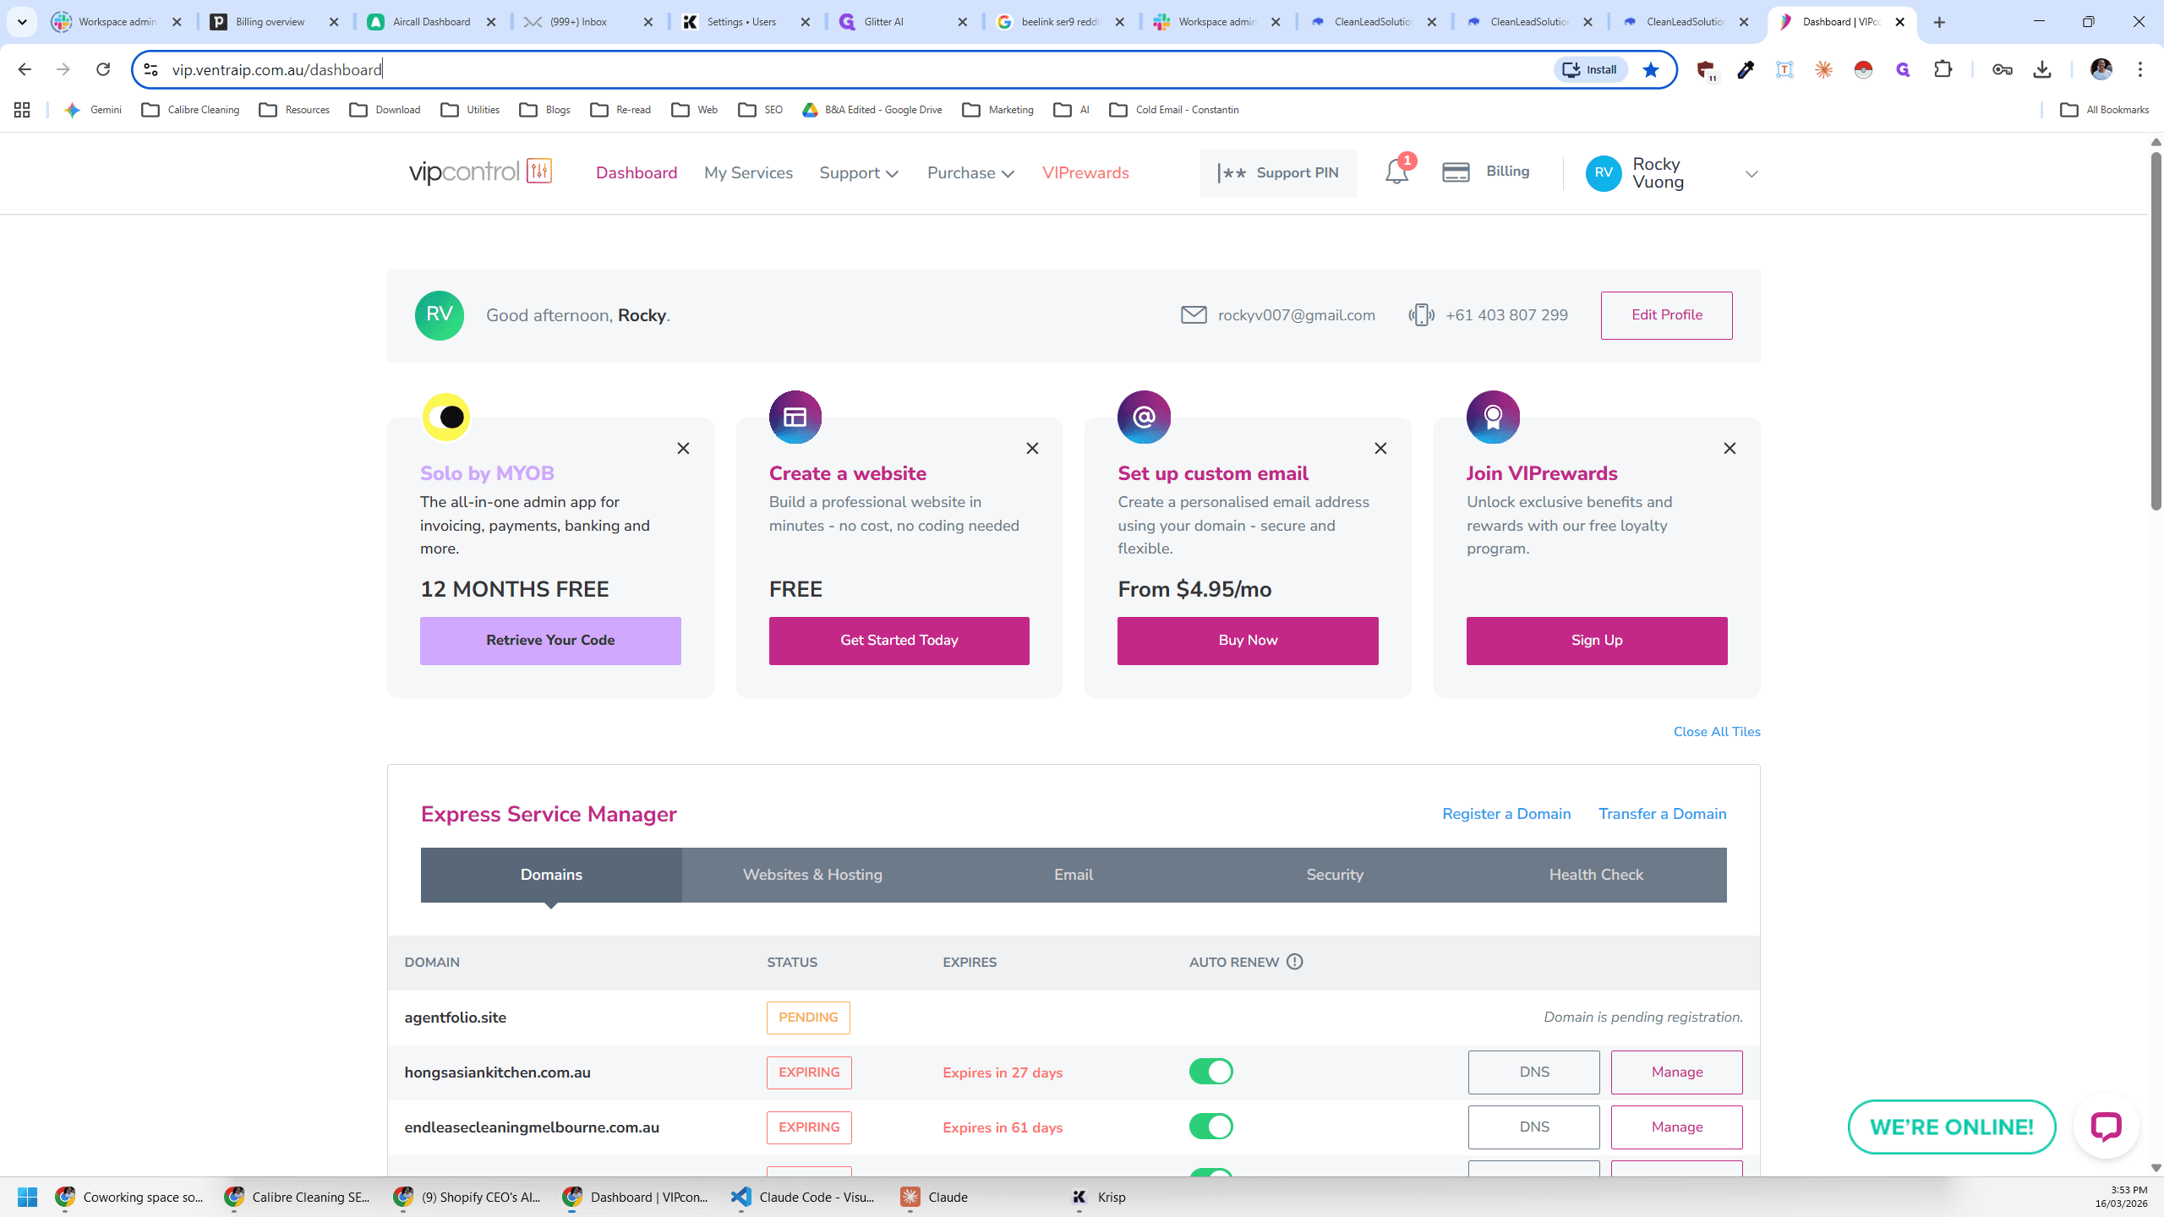Close the Create a website tile
2164x1217 pixels.
click(1032, 449)
